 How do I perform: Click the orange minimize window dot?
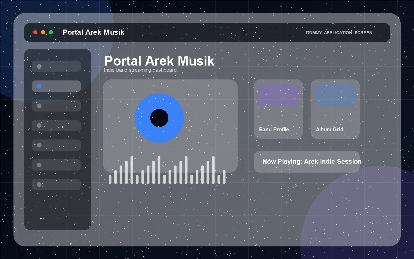tap(43, 32)
